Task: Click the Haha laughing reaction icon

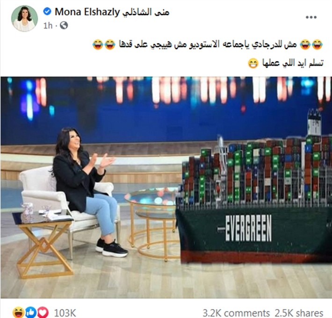Action: click(x=18, y=312)
